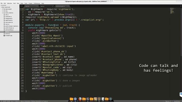Go to next tab with right arrow
The height and width of the screenshot is (102, 182).
(x=22, y=6)
